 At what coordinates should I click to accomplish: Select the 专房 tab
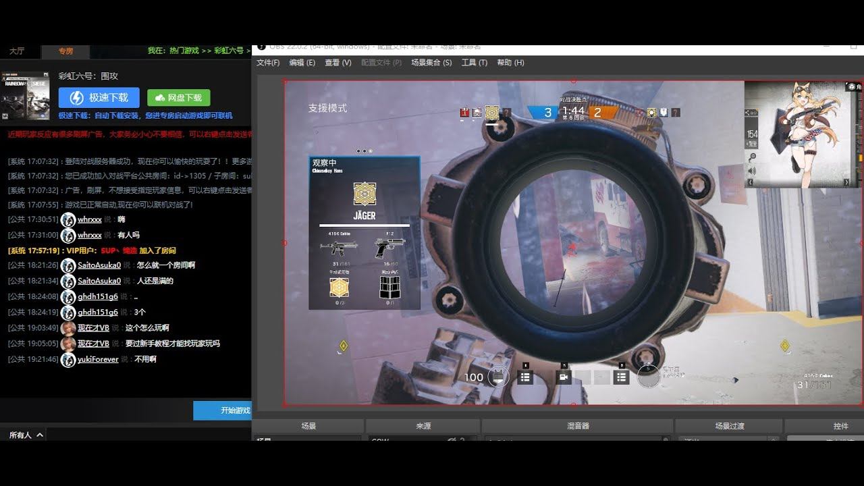click(65, 51)
